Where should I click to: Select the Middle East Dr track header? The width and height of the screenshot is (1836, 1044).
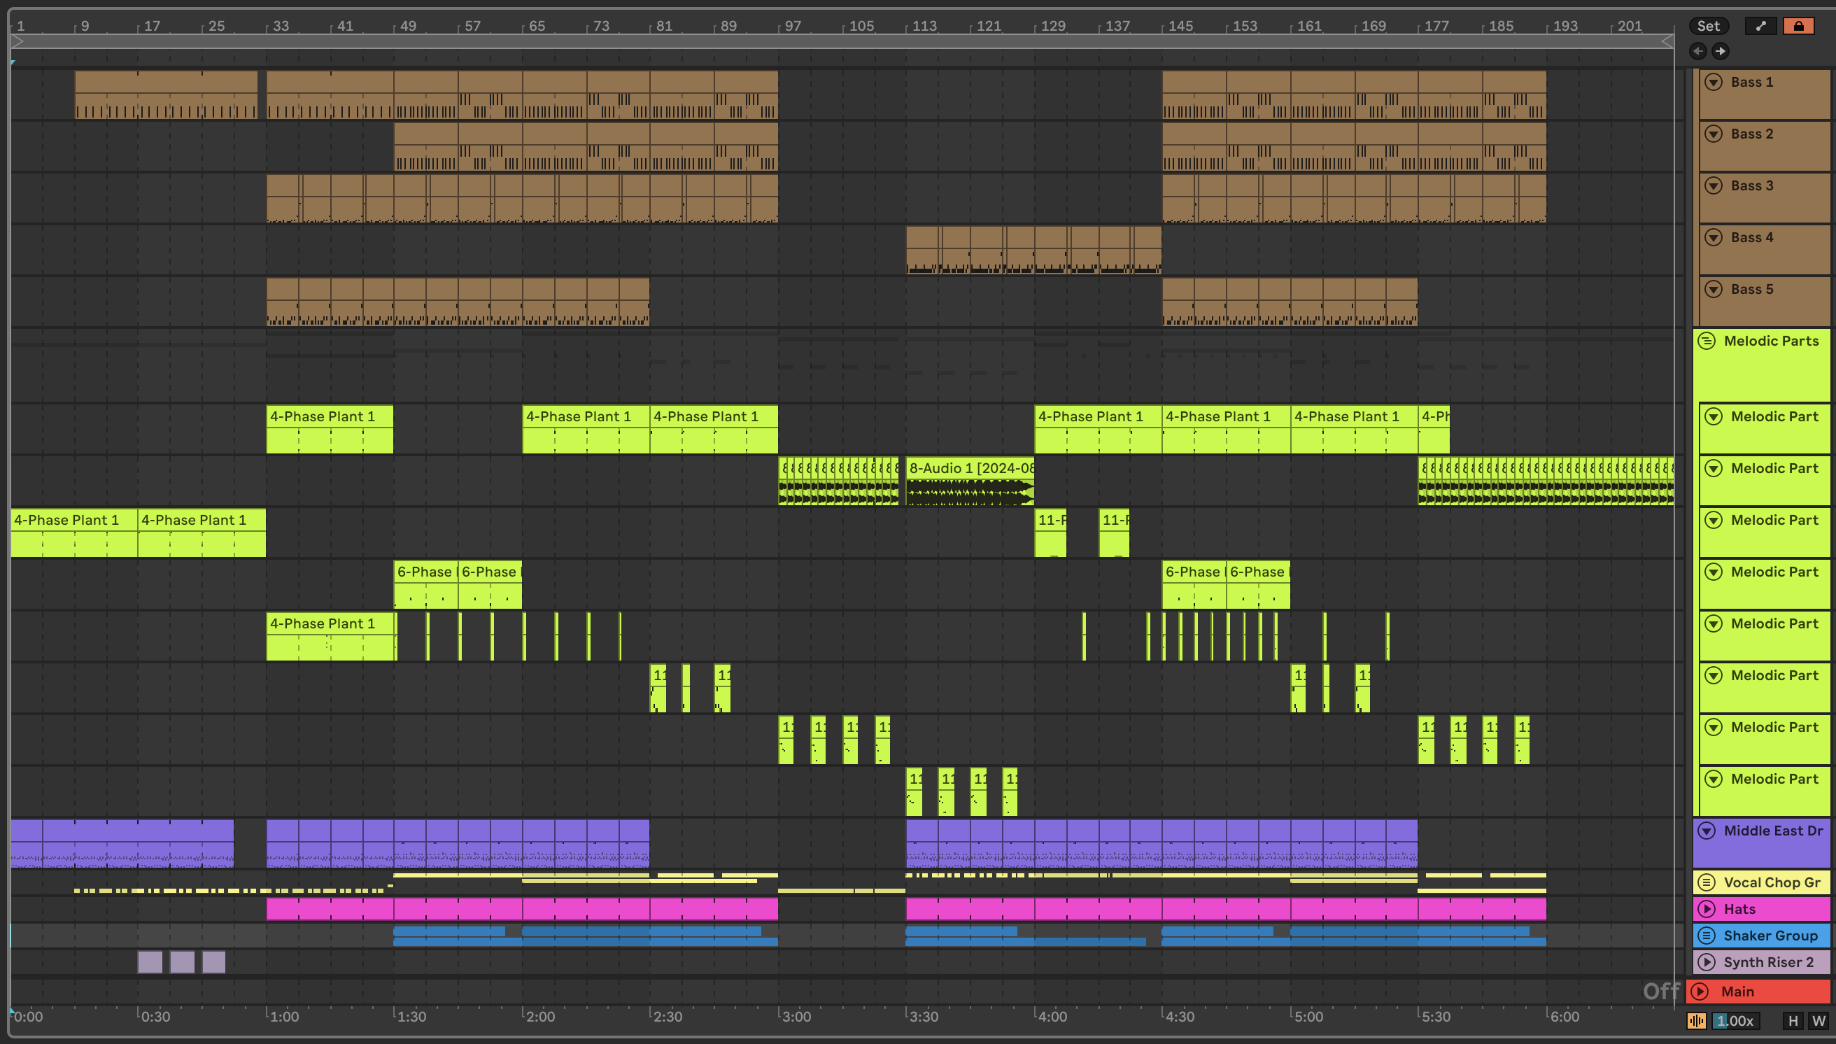click(1772, 831)
